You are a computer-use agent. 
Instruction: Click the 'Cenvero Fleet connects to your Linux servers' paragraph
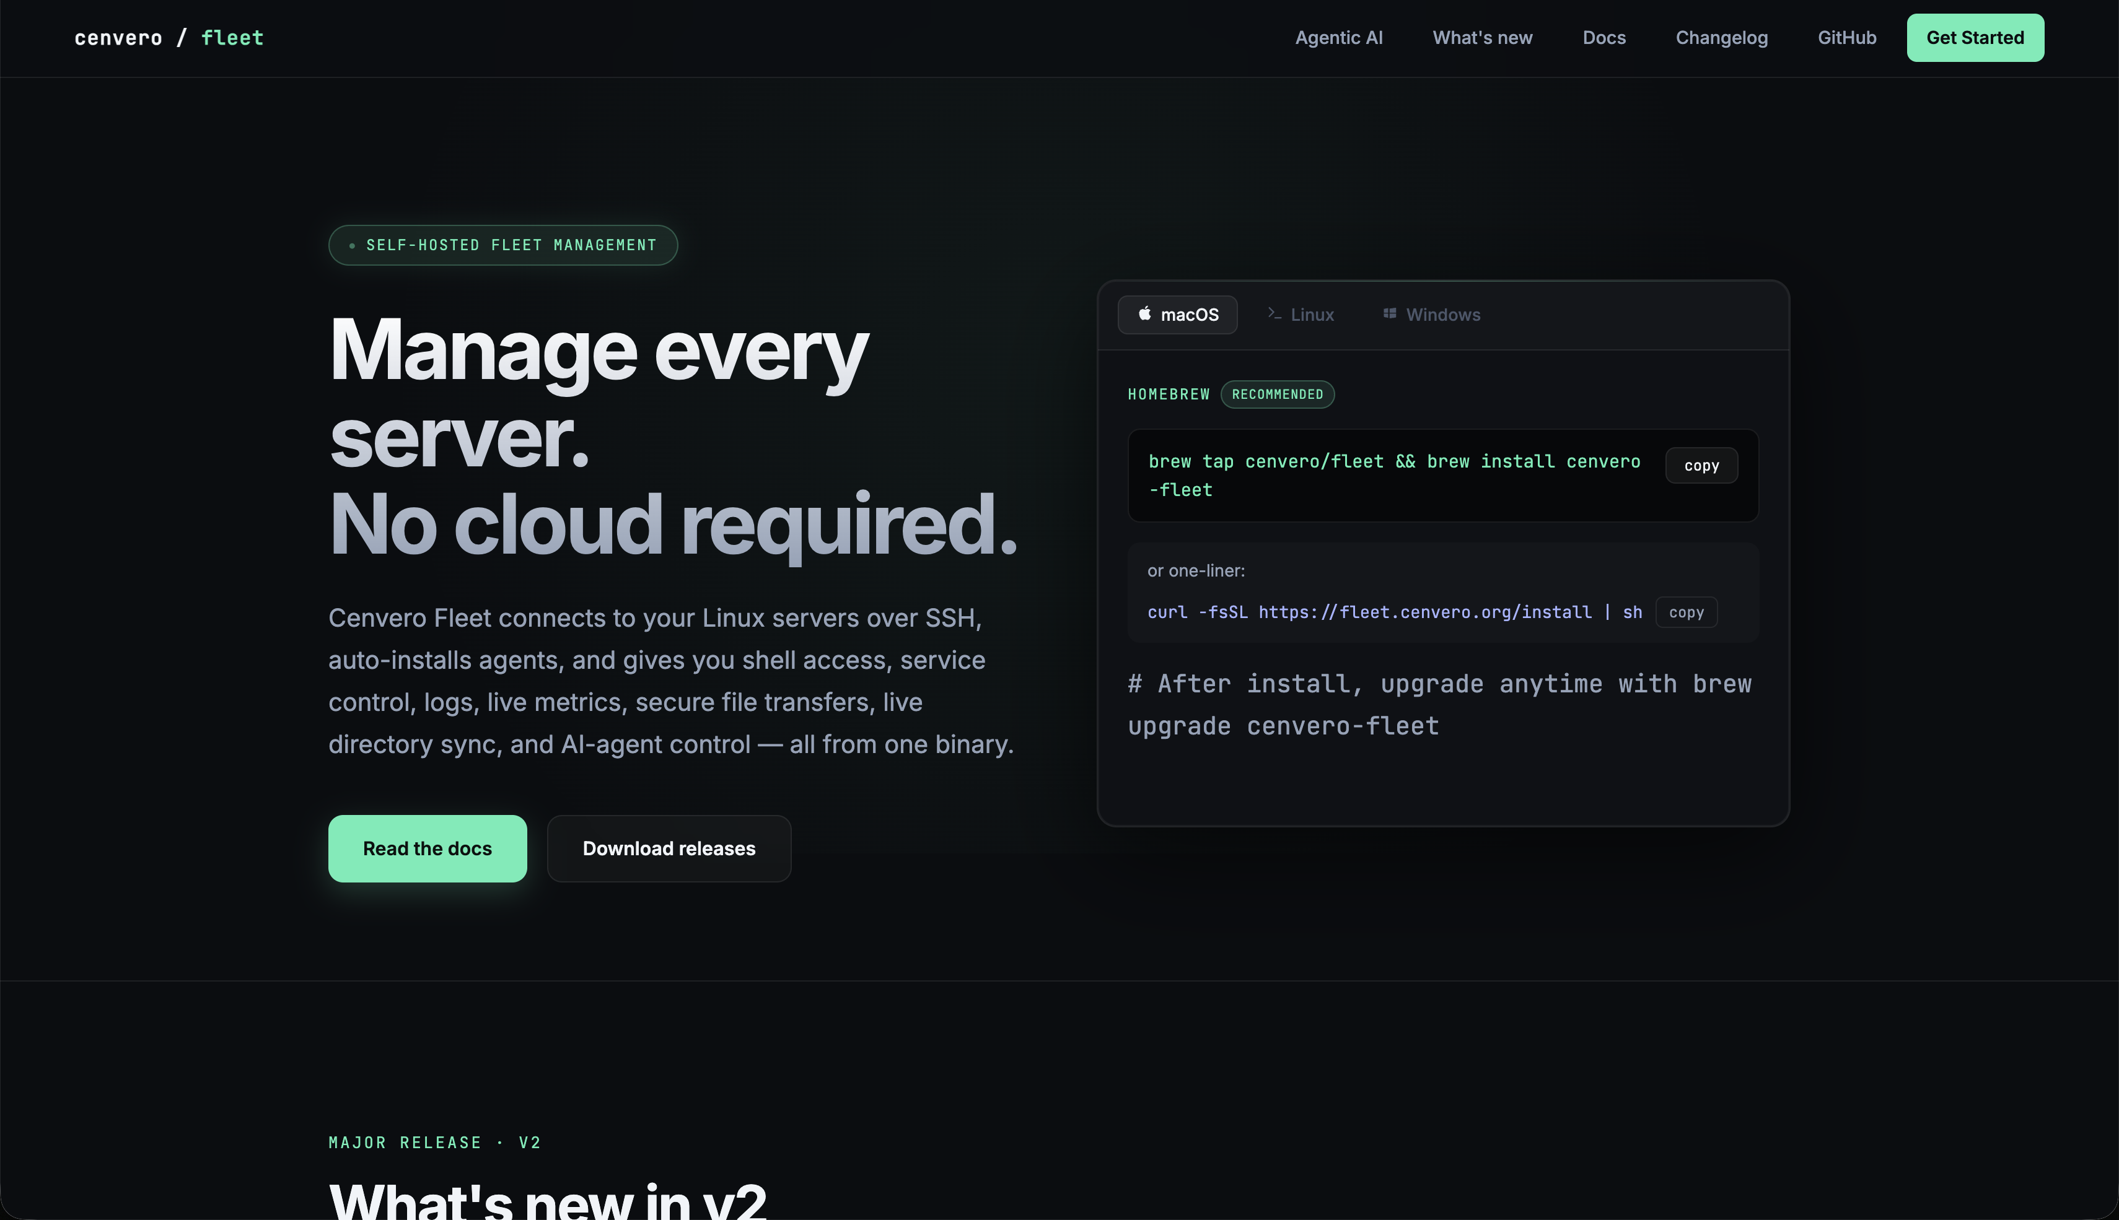672,681
